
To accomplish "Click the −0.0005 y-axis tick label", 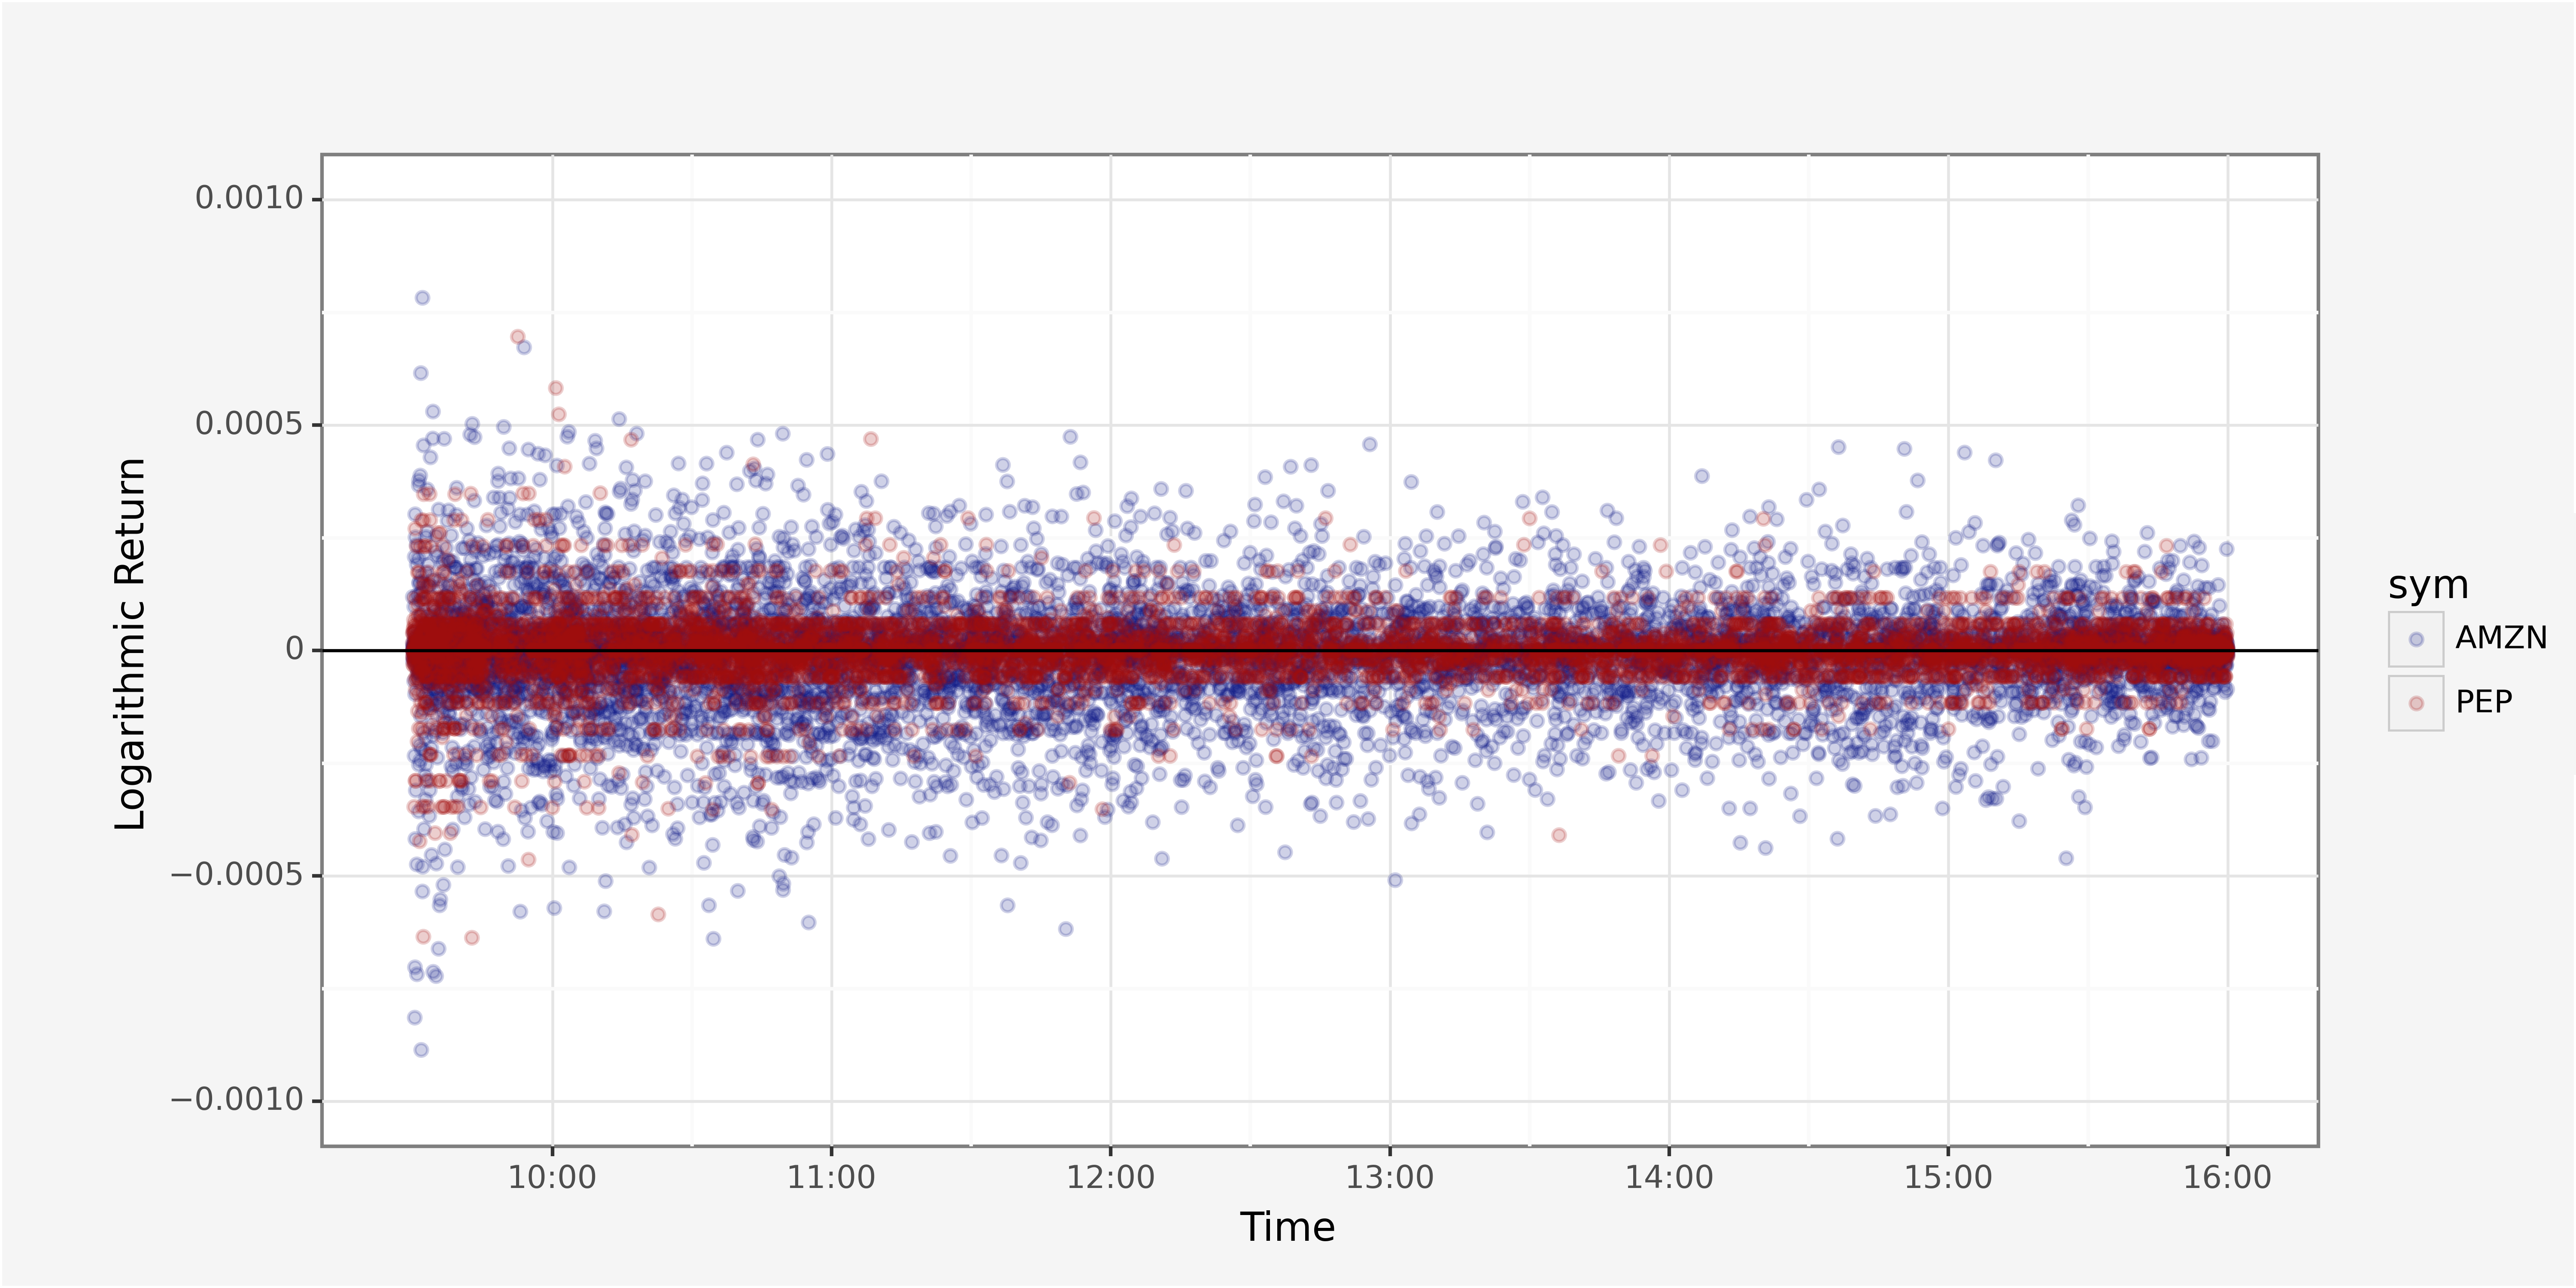I will point(237,875).
